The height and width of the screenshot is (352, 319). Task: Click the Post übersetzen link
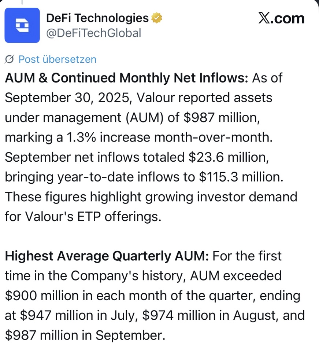pos(57,59)
